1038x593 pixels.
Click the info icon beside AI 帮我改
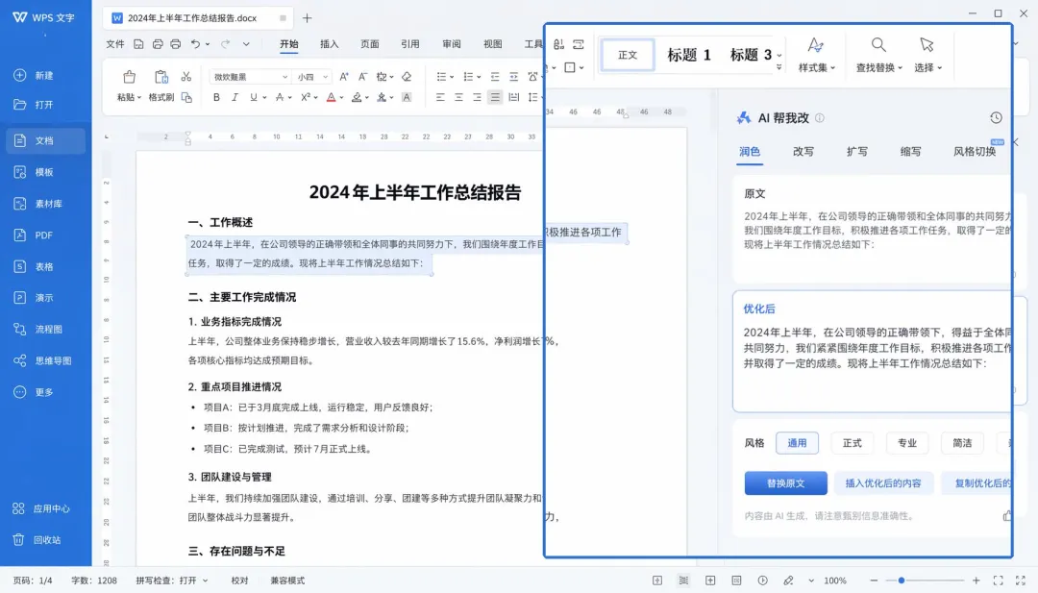click(x=820, y=118)
